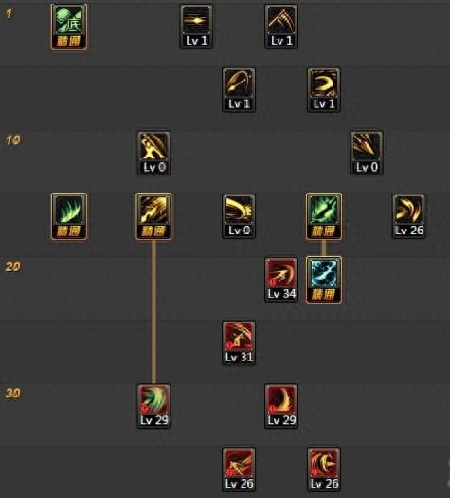The width and height of the screenshot is (450, 498).
Task: Click the cyan lightning mastered skill
Action: (324, 280)
